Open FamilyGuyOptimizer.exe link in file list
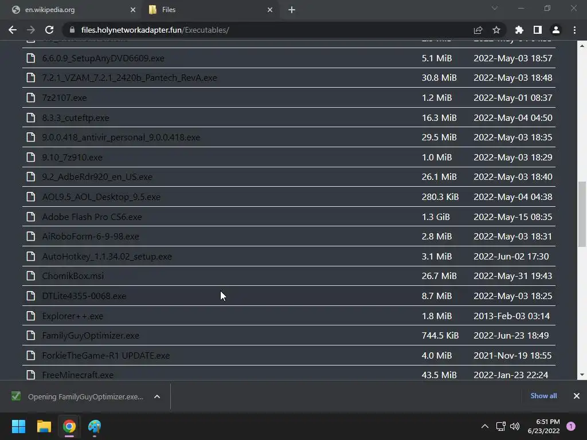 click(90, 336)
